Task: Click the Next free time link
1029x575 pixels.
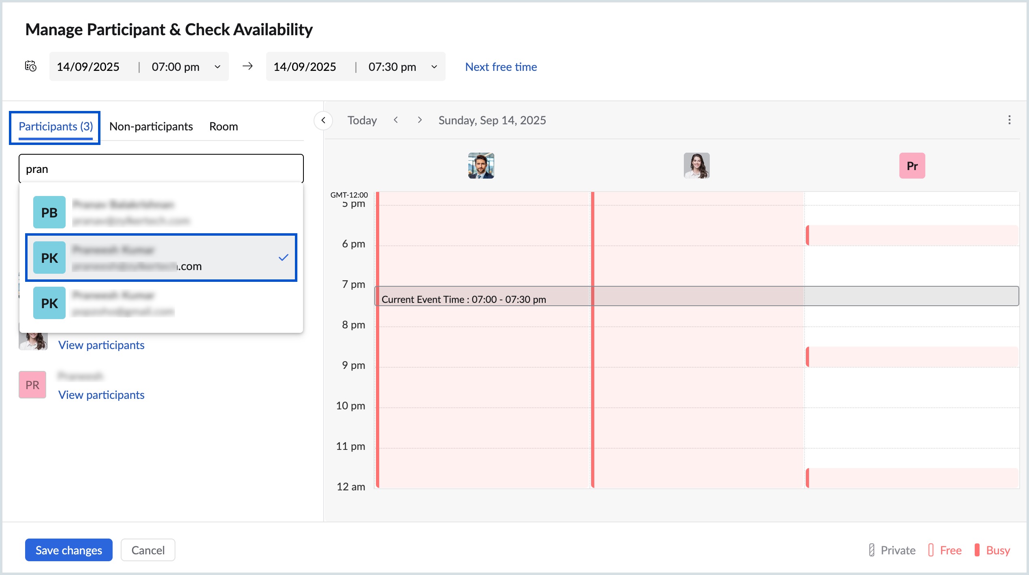Action: pos(501,66)
